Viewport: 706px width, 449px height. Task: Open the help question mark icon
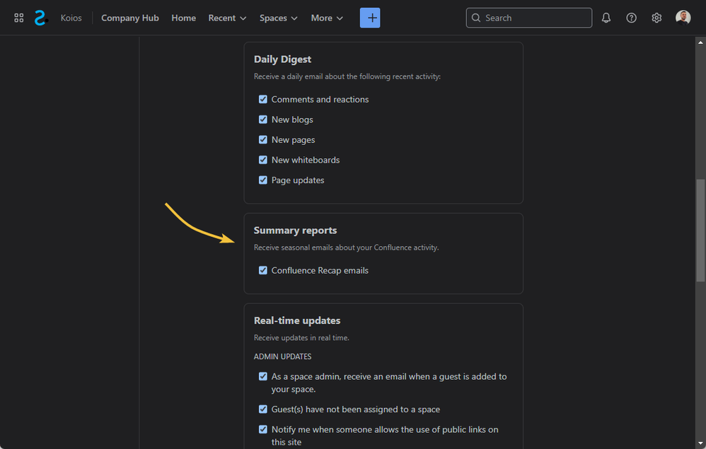[631, 18]
